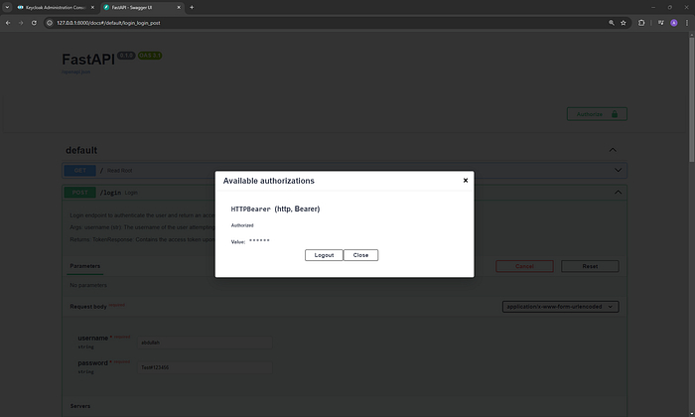695x417 pixels.
Task: Select the Parameters tab label
Action: tap(85, 266)
